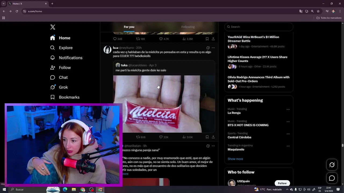Open the Central Córdoba trend
This screenshot has width=344, height=193.
239,137
